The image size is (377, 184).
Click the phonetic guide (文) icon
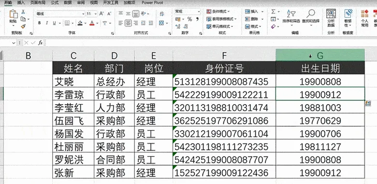click(104, 23)
